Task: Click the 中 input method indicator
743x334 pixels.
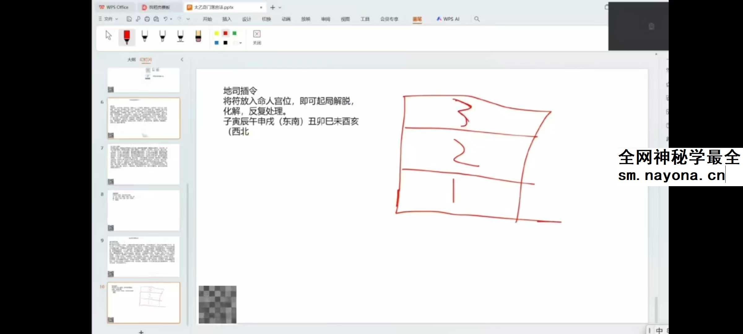Action: coord(659,330)
